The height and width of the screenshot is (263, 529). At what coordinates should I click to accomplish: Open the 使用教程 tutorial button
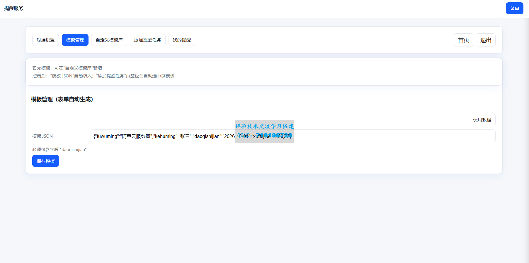point(482,120)
